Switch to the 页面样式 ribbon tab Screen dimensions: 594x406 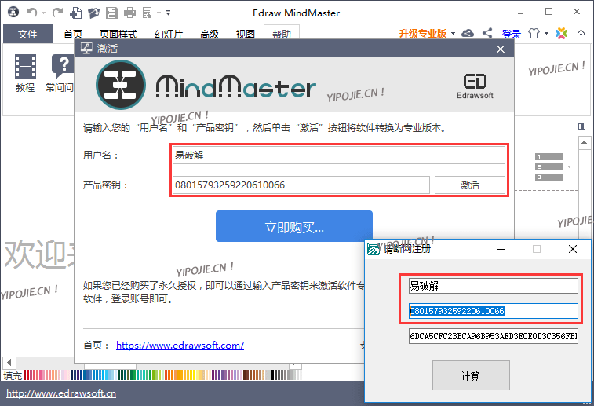pyautogui.click(x=118, y=34)
